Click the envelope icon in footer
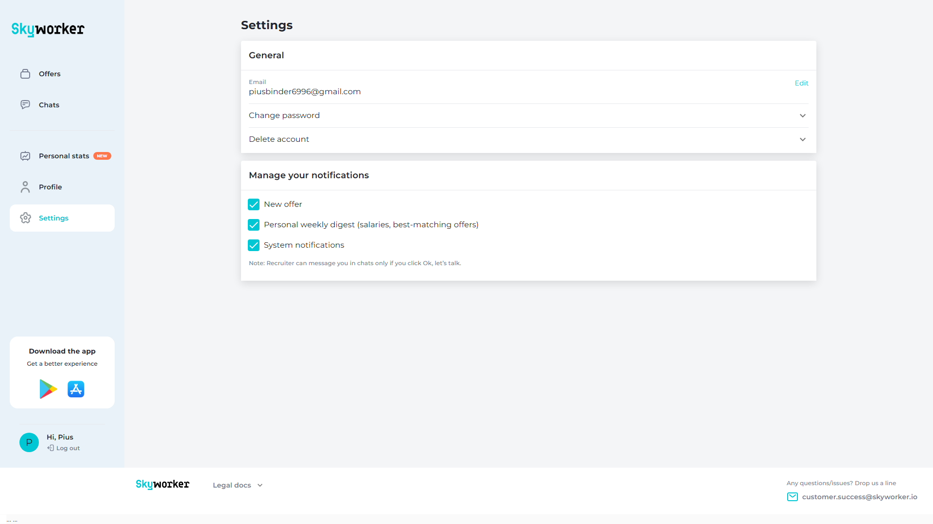This screenshot has width=933, height=524. pyautogui.click(x=793, y=497)
